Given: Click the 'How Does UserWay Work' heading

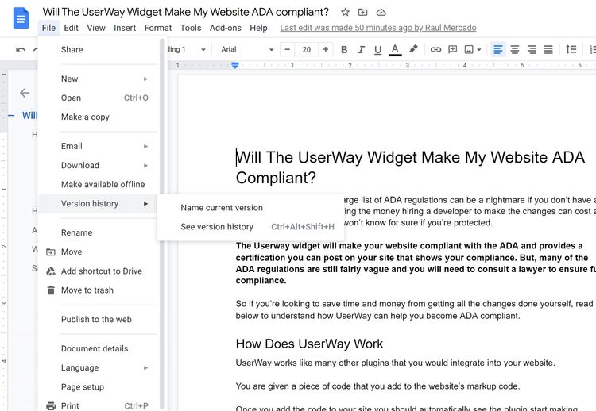Looking at the screenshot, I should [x=309, y=344].
